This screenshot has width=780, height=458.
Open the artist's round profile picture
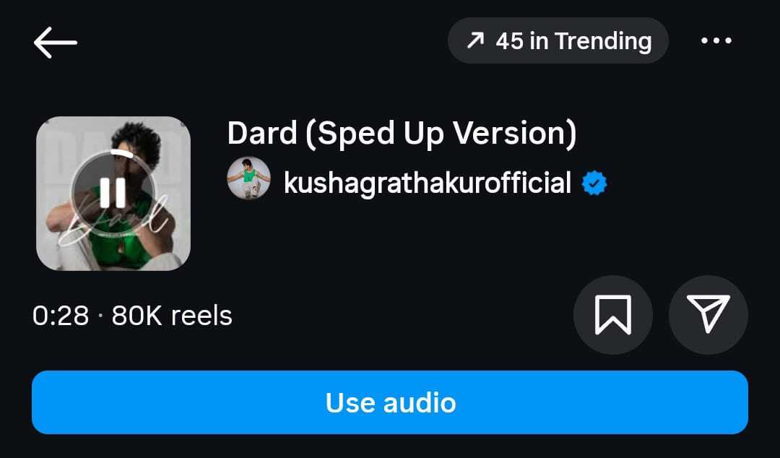tap(248, 178)
